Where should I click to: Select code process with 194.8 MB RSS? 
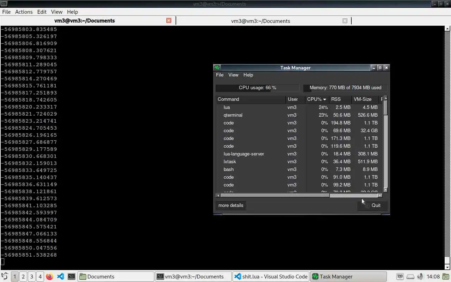[299, 123]
